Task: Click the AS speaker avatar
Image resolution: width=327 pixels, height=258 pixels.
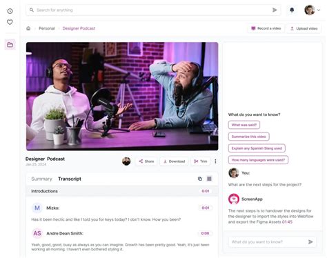Action: click(x=37, y=233)
